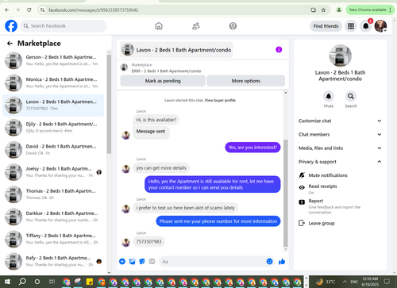Go to Home feed icon
The image size is (397, 288).
[x=159, y=26]
